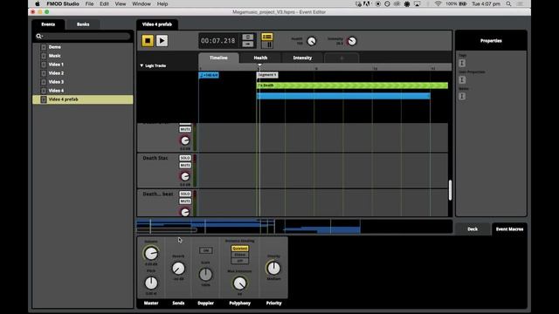Click the Notes field icon in Properties

click(462, 96)
